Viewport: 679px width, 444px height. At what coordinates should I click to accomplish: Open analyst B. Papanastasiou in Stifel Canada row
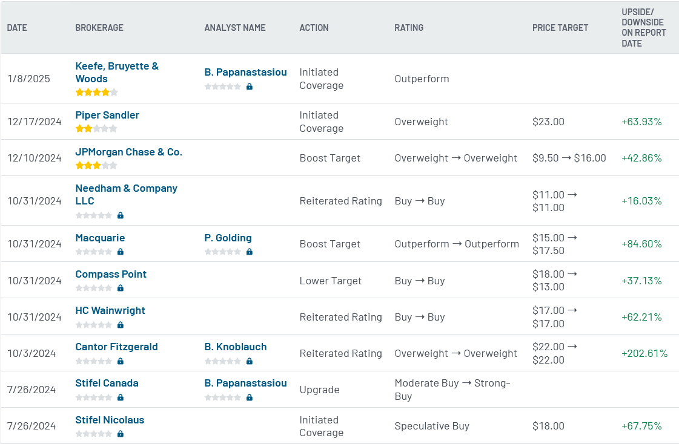tap(245, 383)
